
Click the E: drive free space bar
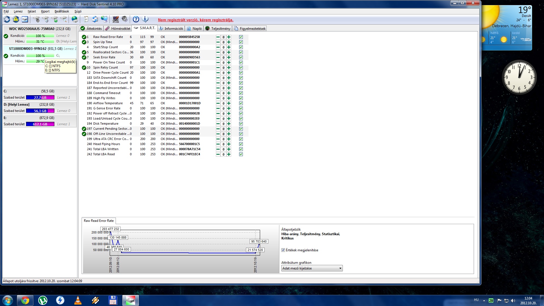pyautogui.click(x=40, y=124)
